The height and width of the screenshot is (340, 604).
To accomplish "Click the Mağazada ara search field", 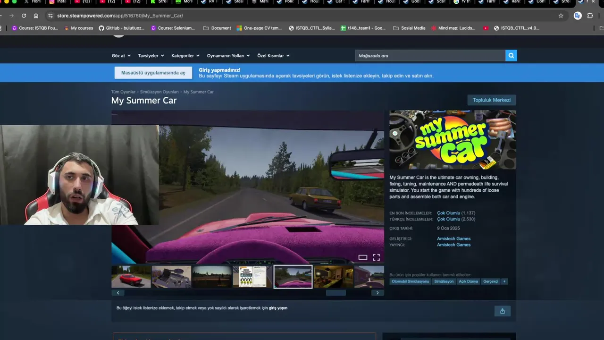I will (430, 56).
